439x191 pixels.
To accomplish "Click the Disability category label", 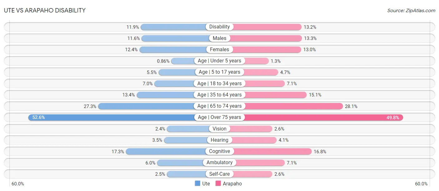I will pos(219,27).
